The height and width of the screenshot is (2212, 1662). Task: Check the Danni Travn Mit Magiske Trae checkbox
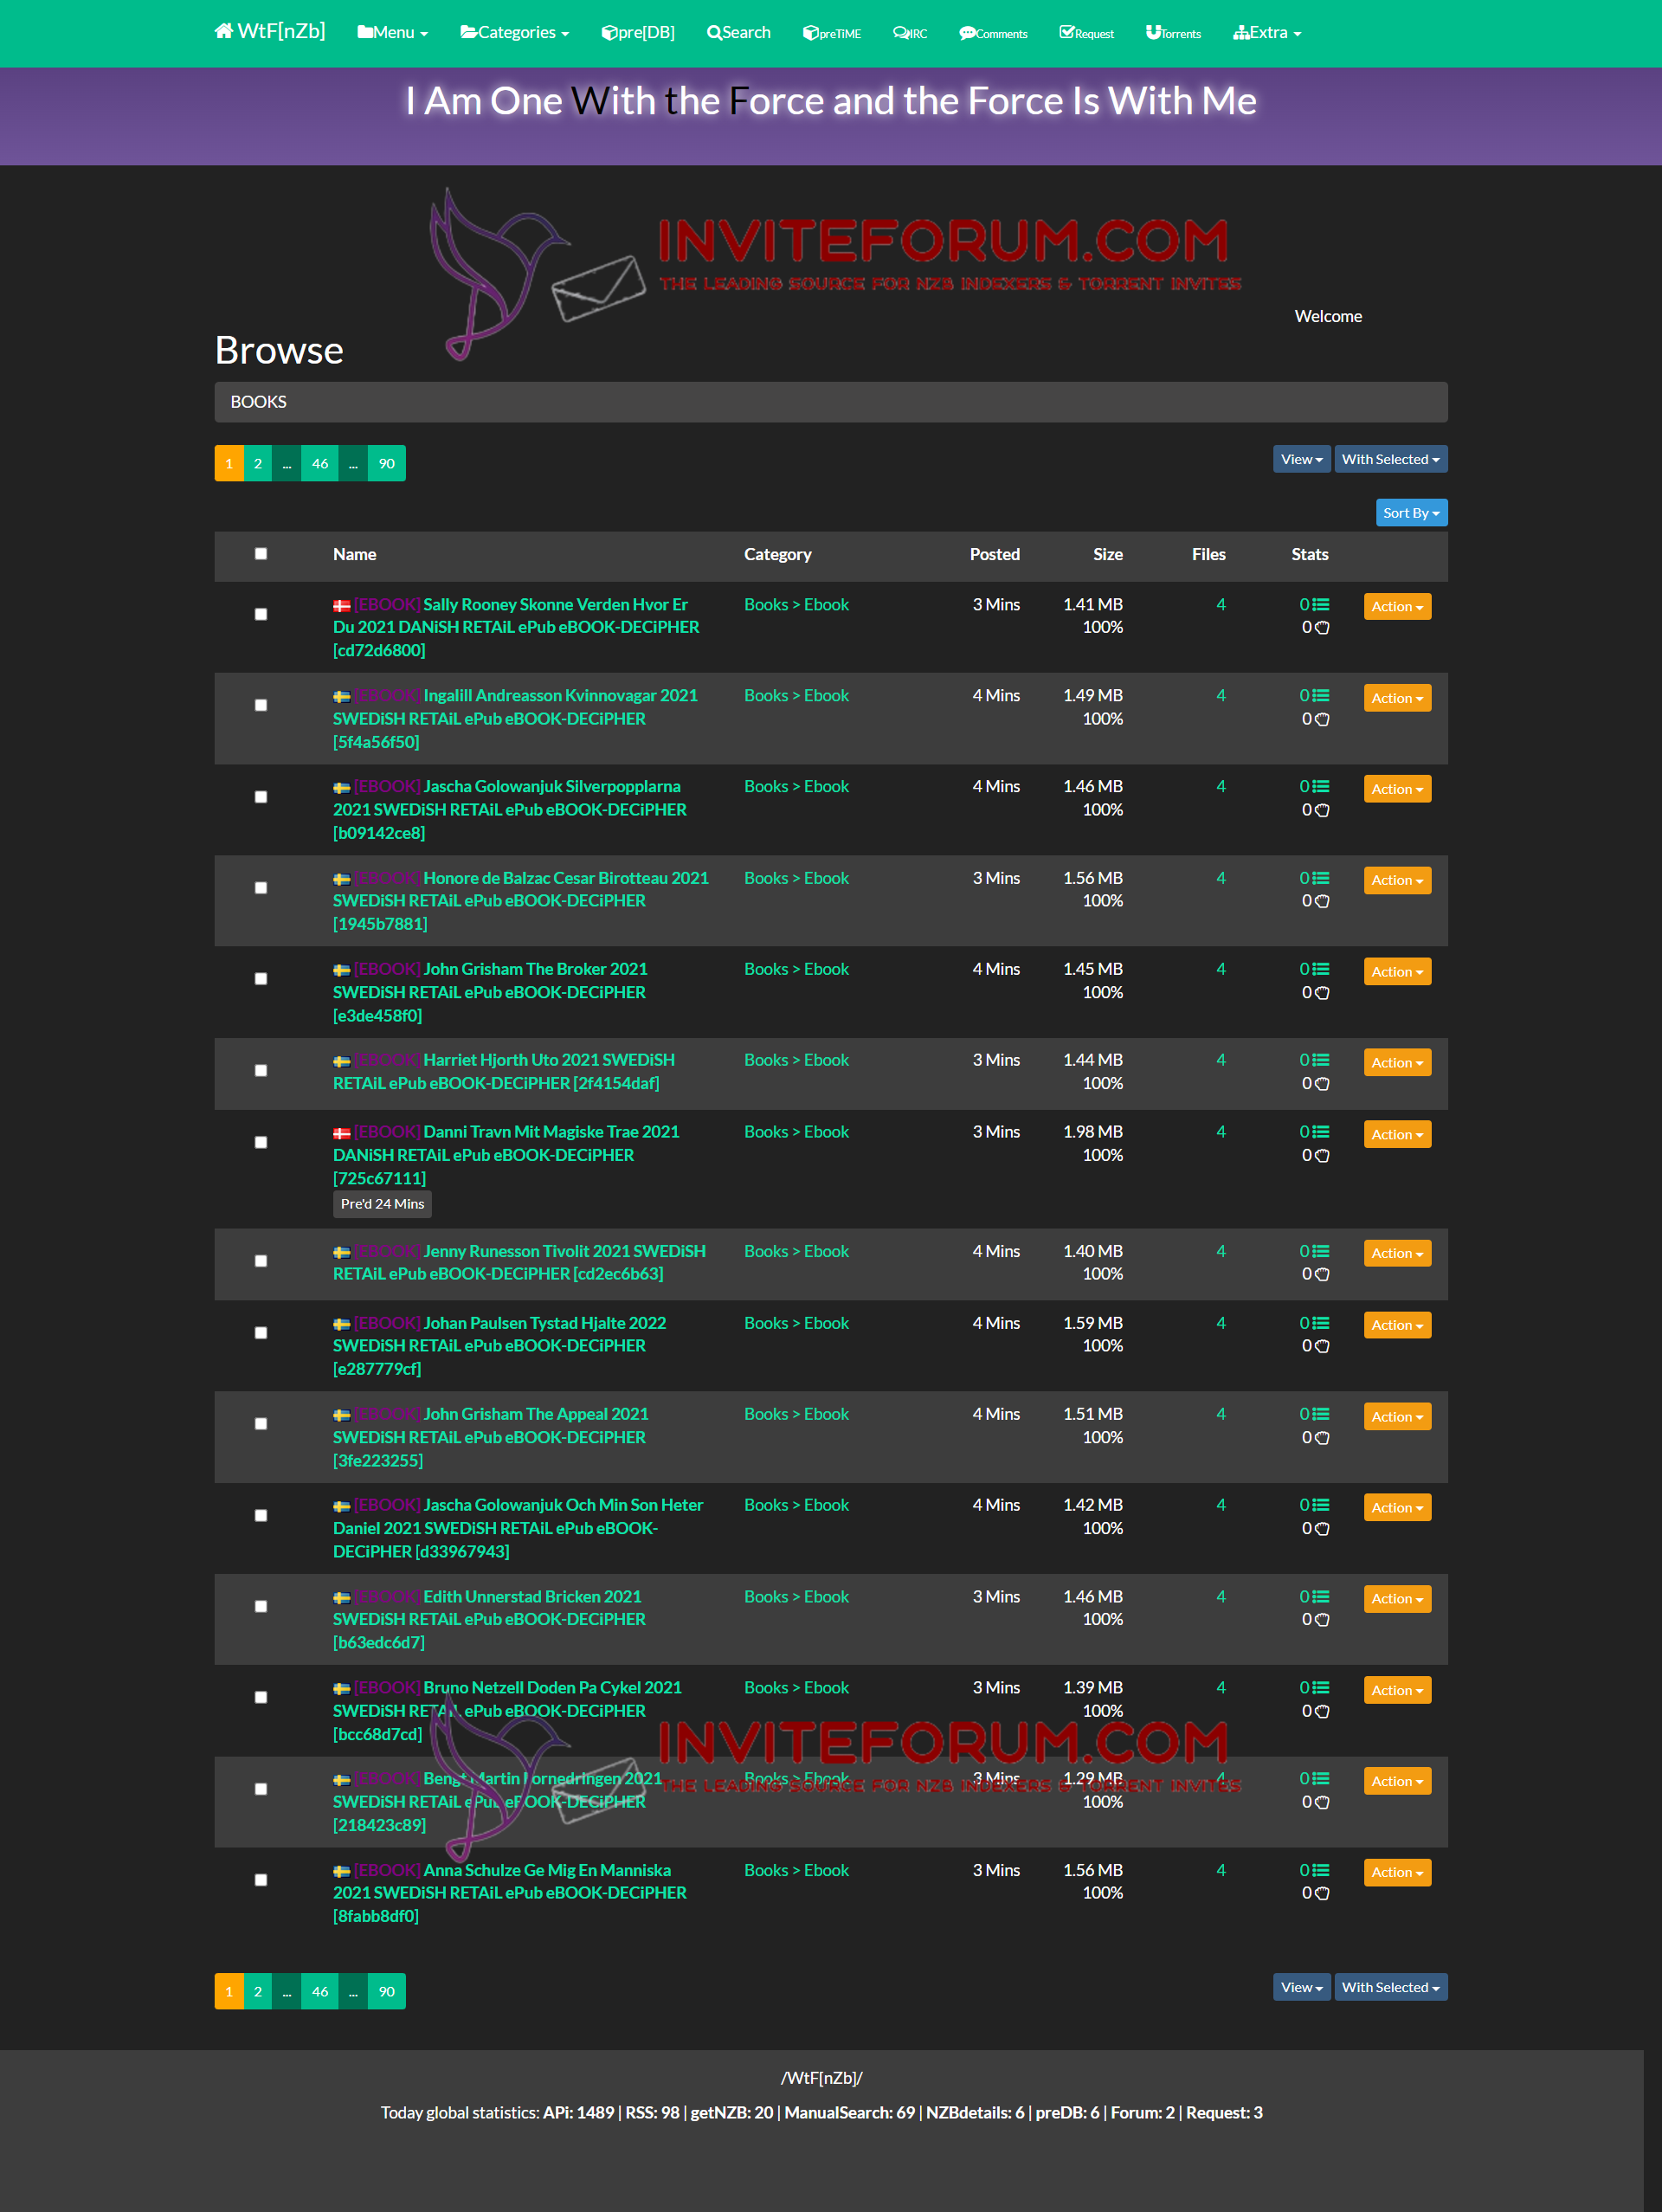[261, 1143]
